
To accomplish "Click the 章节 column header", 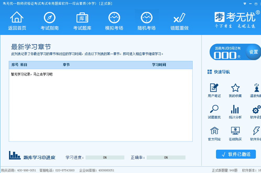I will pos(66,65).
